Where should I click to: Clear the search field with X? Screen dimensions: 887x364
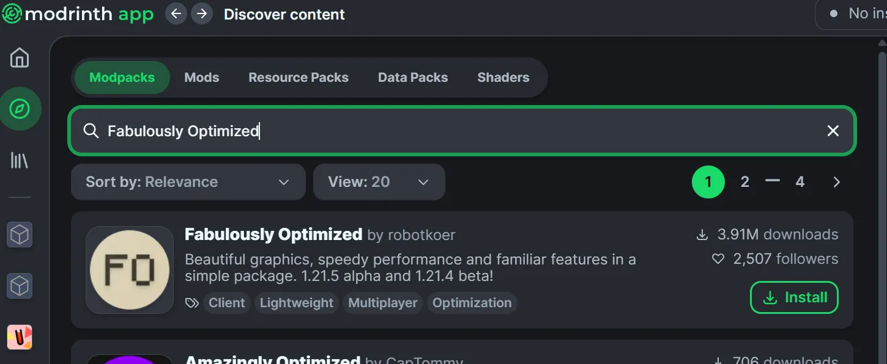coord(833,131)
